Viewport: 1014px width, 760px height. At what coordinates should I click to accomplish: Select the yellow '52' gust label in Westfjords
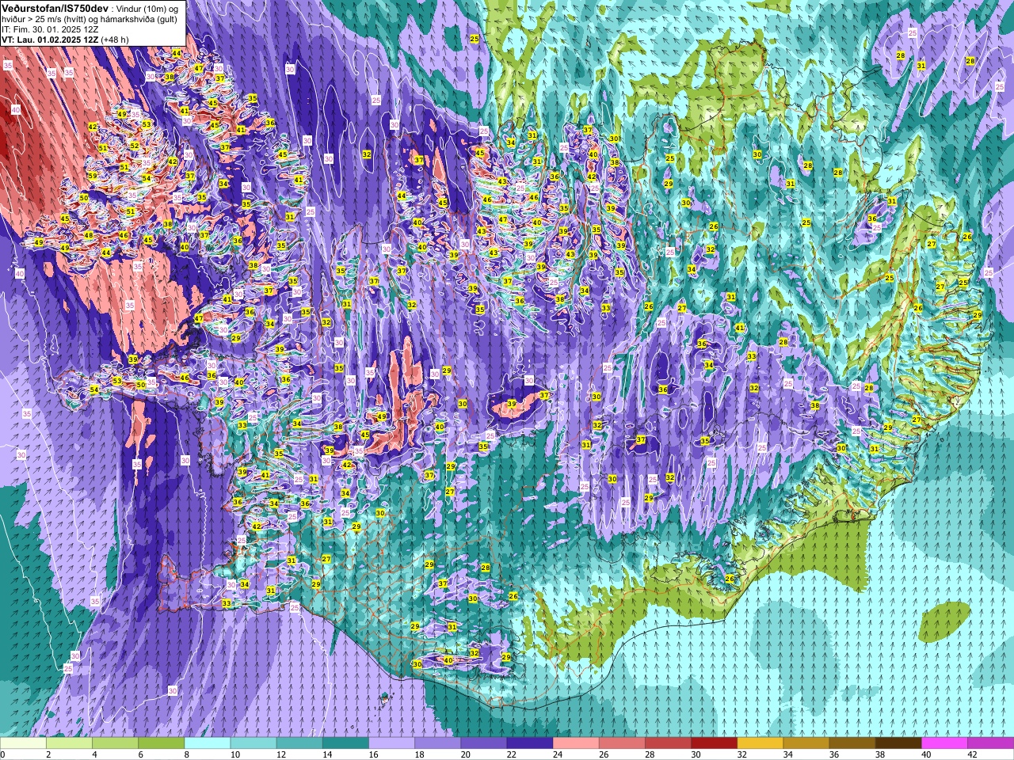134,146
